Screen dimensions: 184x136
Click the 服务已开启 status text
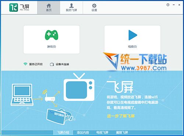tap(36, 64)
